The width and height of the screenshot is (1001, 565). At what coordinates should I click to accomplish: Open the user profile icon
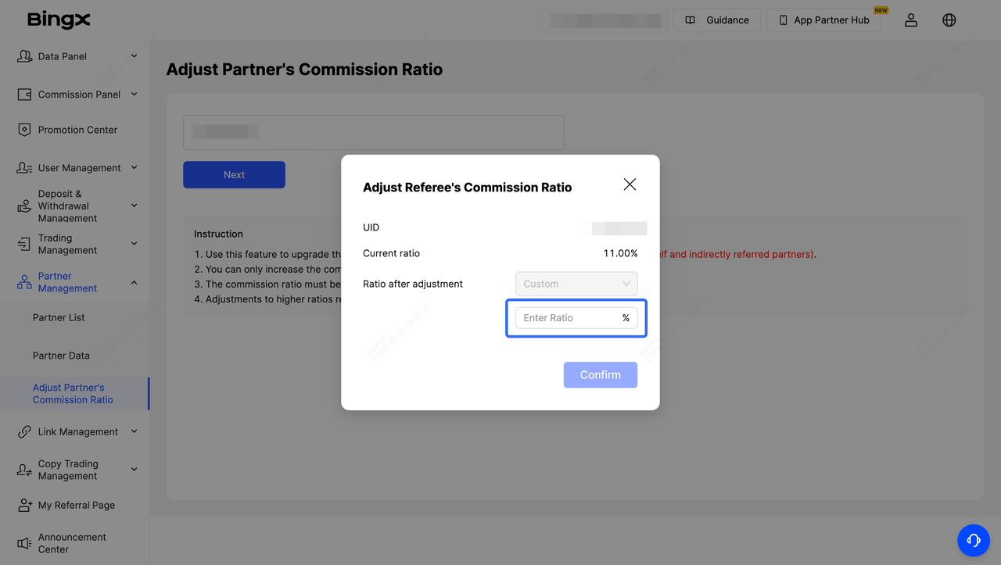910,20
